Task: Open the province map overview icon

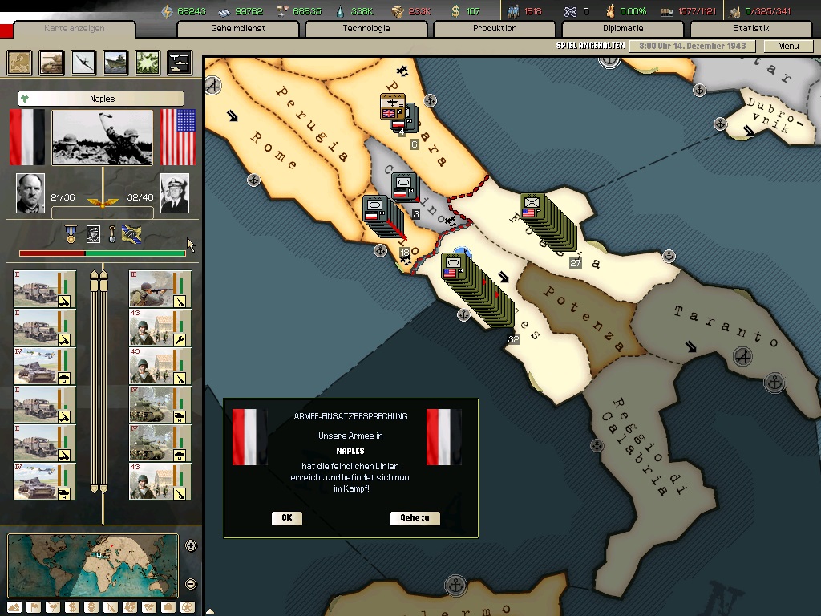Action: click(19, 63)
